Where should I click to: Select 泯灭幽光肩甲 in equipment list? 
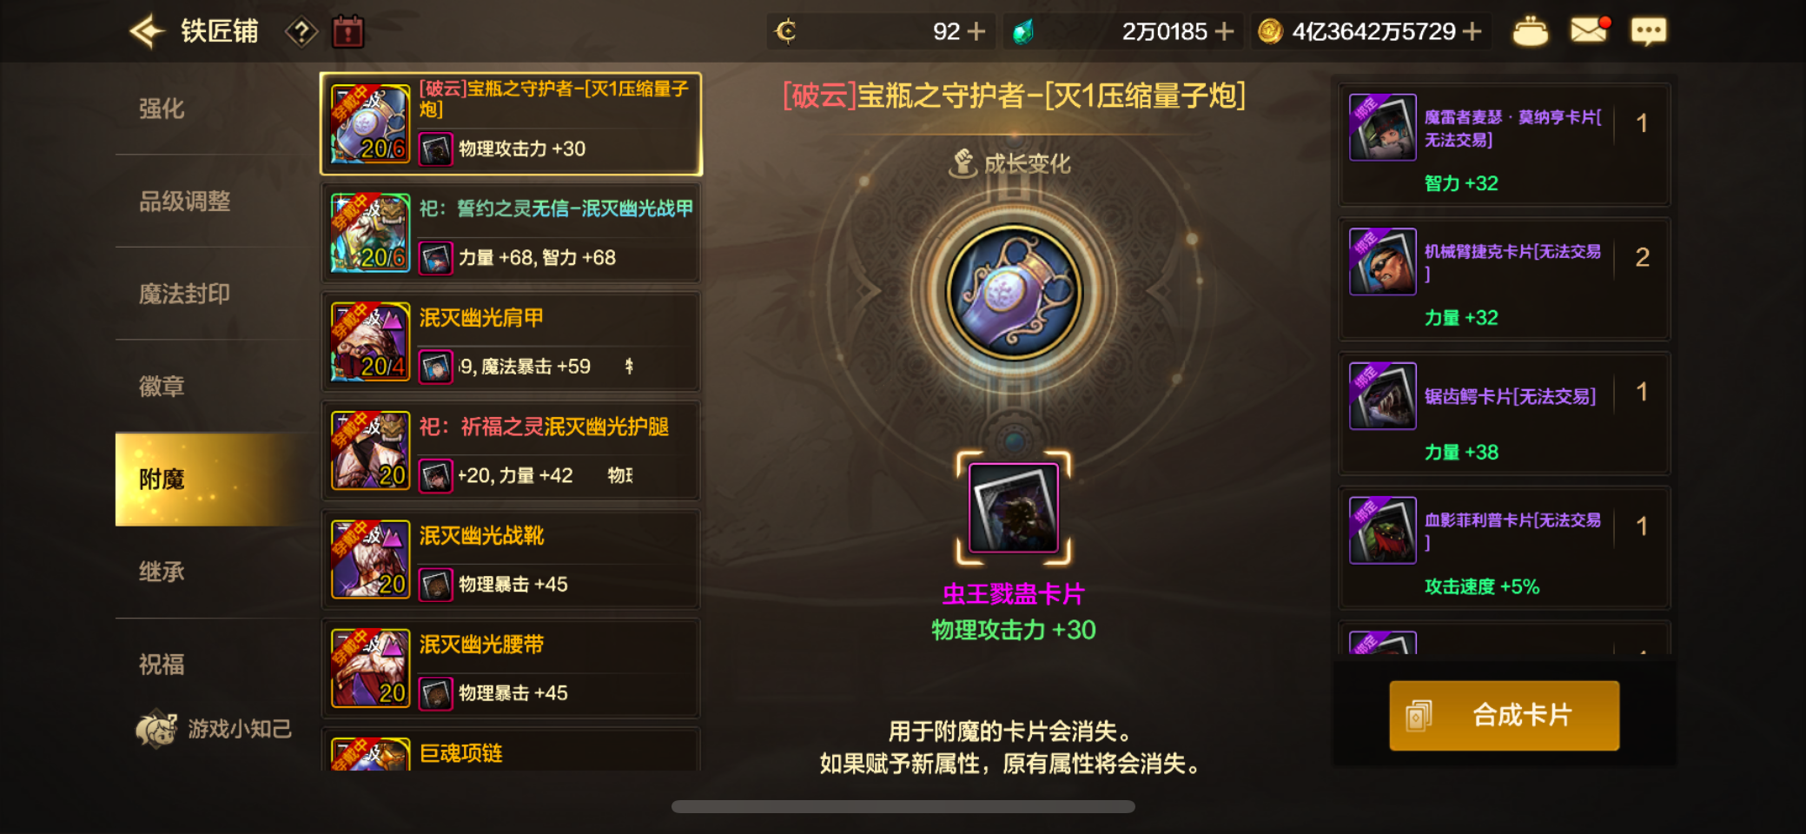tap(511, 342)
